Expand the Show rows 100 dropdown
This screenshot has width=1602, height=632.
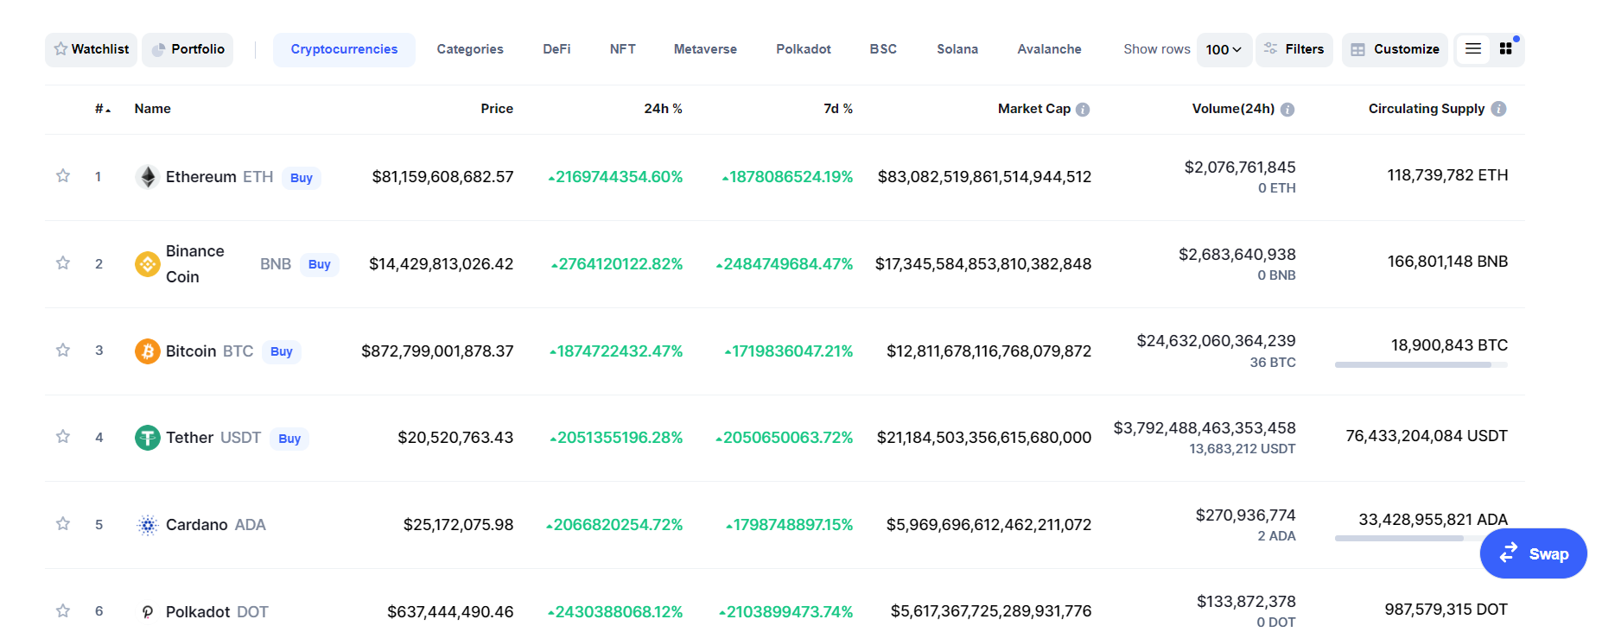(x=1224, y=49)
